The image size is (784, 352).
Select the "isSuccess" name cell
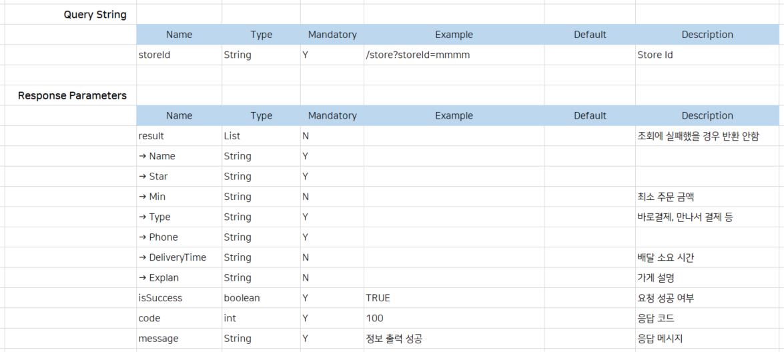160,298
